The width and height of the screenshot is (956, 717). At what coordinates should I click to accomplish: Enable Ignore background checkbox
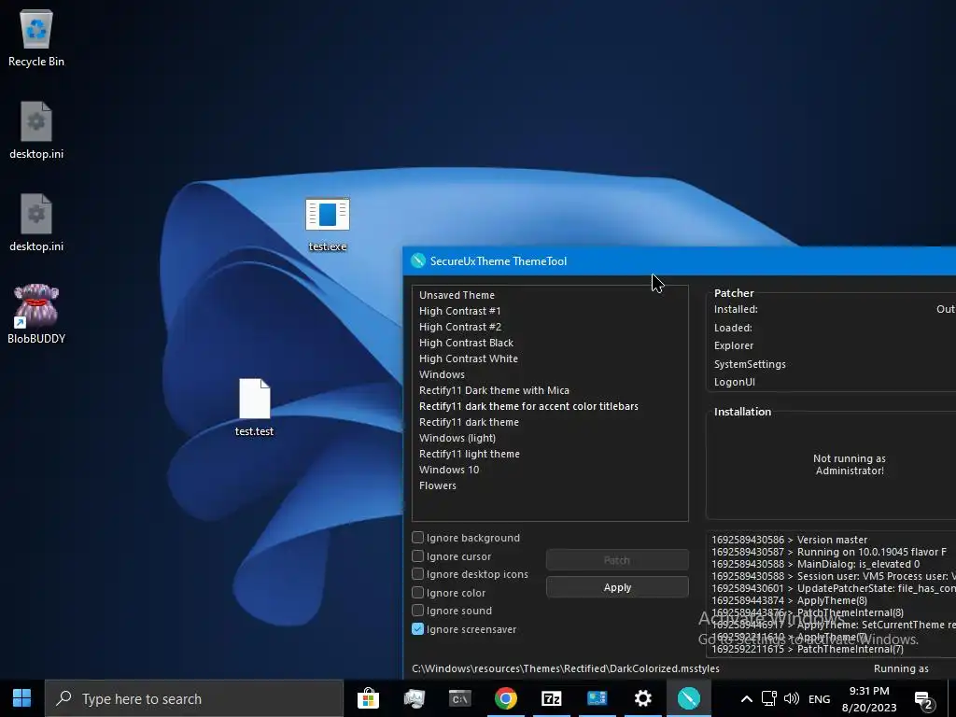417,537
